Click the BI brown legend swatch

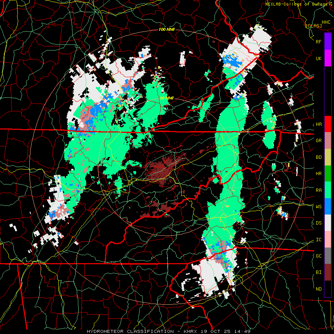click(x=328, y=272)
